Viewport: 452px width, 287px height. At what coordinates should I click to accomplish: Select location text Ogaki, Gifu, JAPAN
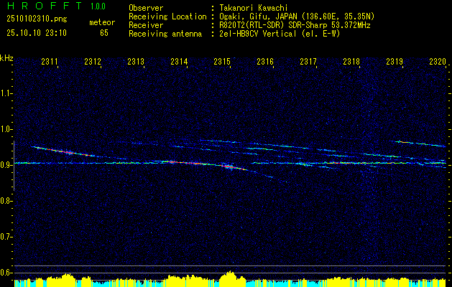click(258, 17)
